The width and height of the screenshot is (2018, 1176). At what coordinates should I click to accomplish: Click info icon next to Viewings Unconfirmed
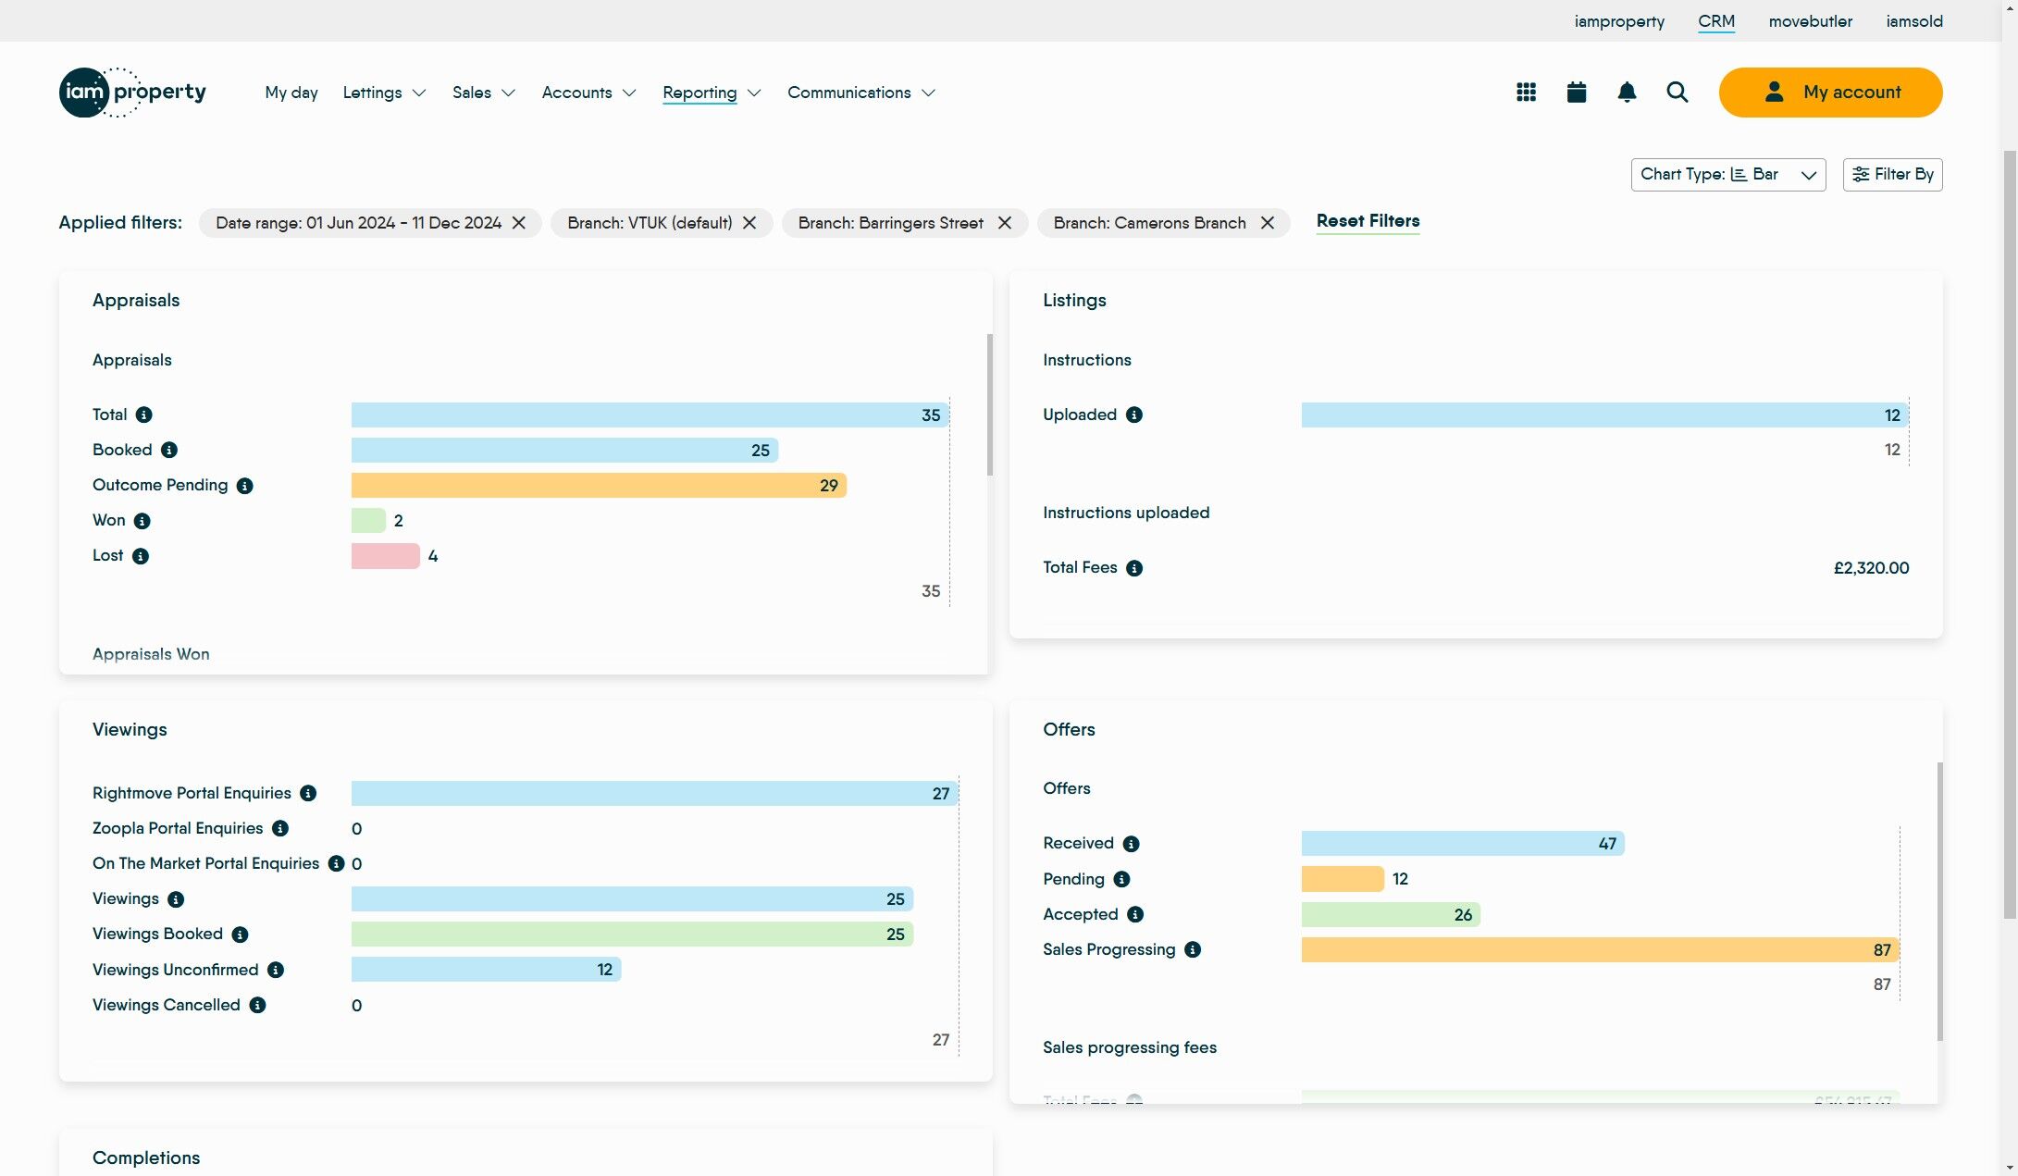tap(276, 971)
